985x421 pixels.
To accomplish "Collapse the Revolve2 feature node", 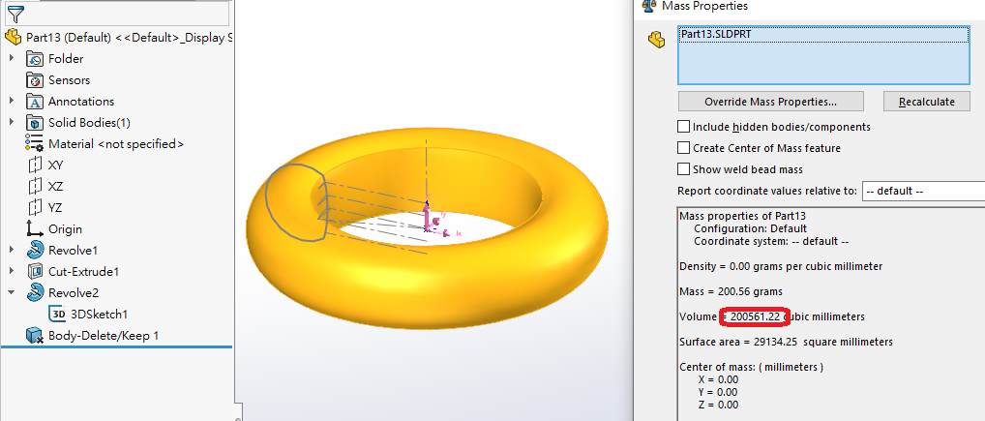I will point(12,293).
